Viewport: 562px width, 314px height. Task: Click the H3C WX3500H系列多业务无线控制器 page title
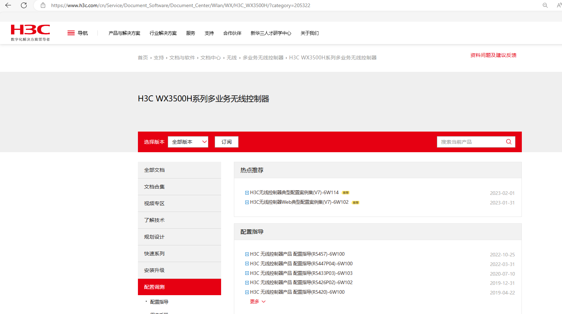coord(204,99)
